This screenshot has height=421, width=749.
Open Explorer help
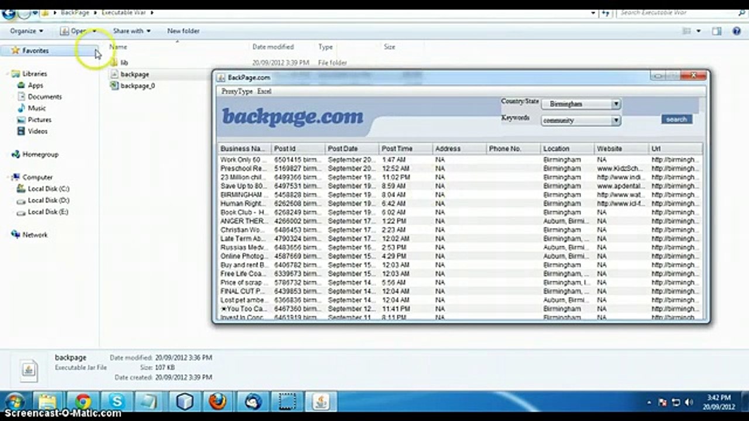point(736,31)
